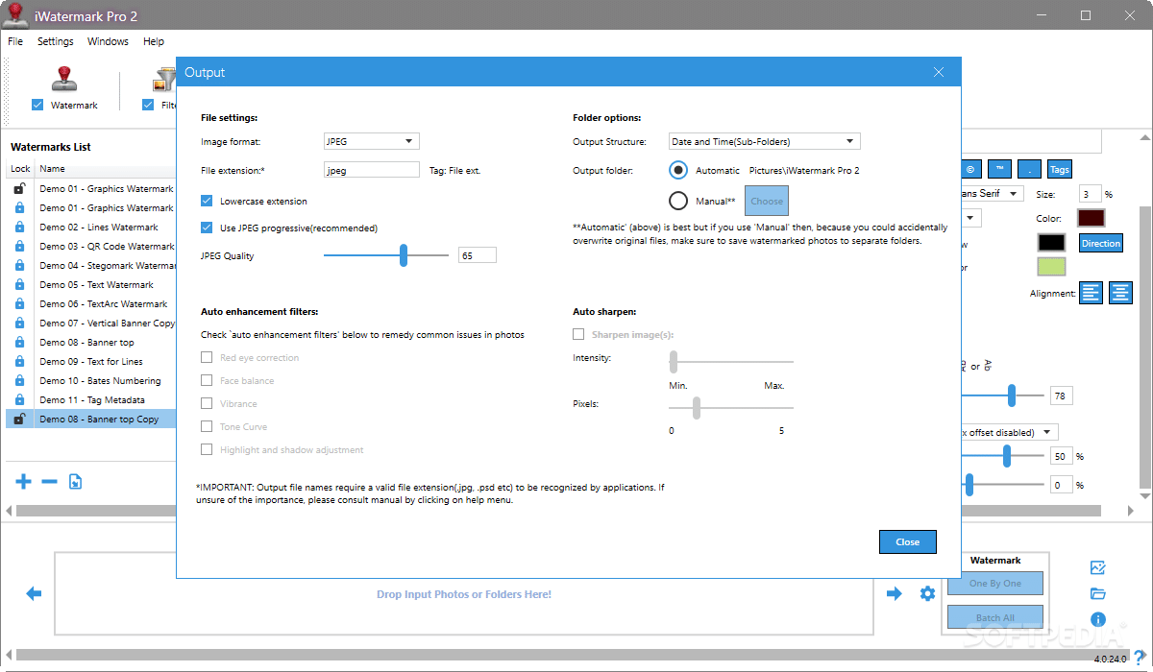Click the One By One button
Screen dimensions: 1153x672
[995, 584]
